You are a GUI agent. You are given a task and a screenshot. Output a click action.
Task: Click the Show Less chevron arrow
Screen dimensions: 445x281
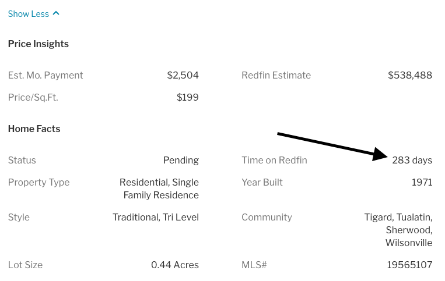[56, 13]
